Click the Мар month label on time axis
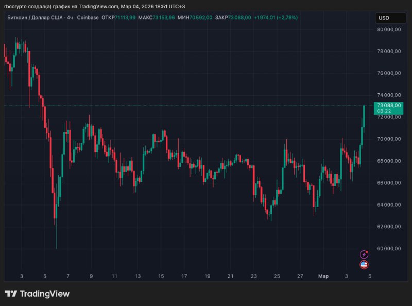412x306 pixels. click(323, 276)
